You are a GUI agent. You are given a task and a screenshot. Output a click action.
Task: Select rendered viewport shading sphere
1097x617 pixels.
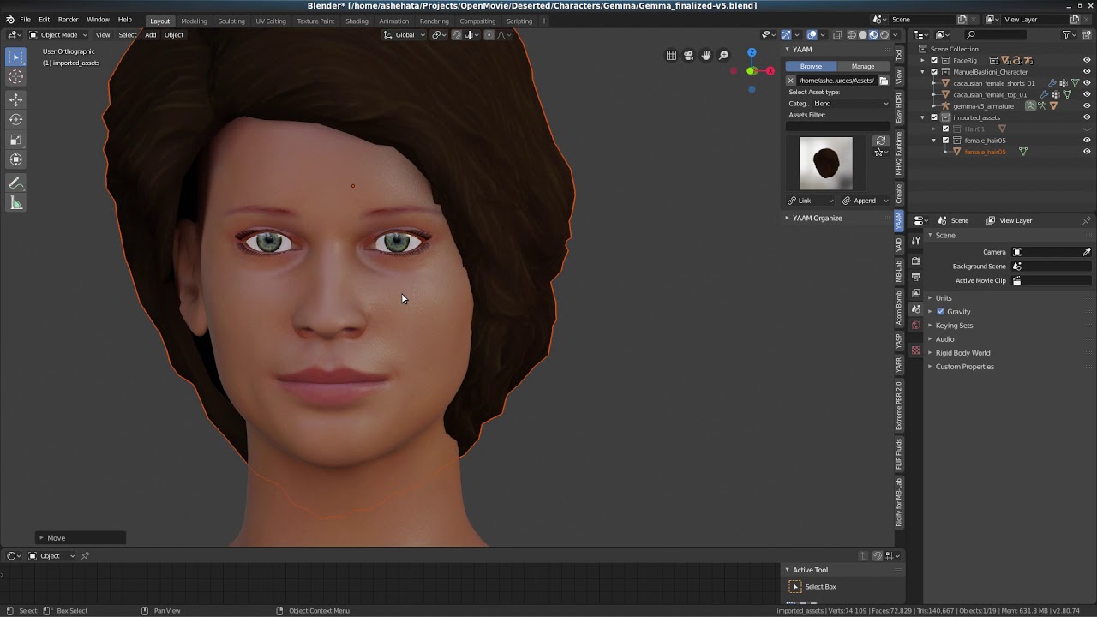click(x=884, y=35)
